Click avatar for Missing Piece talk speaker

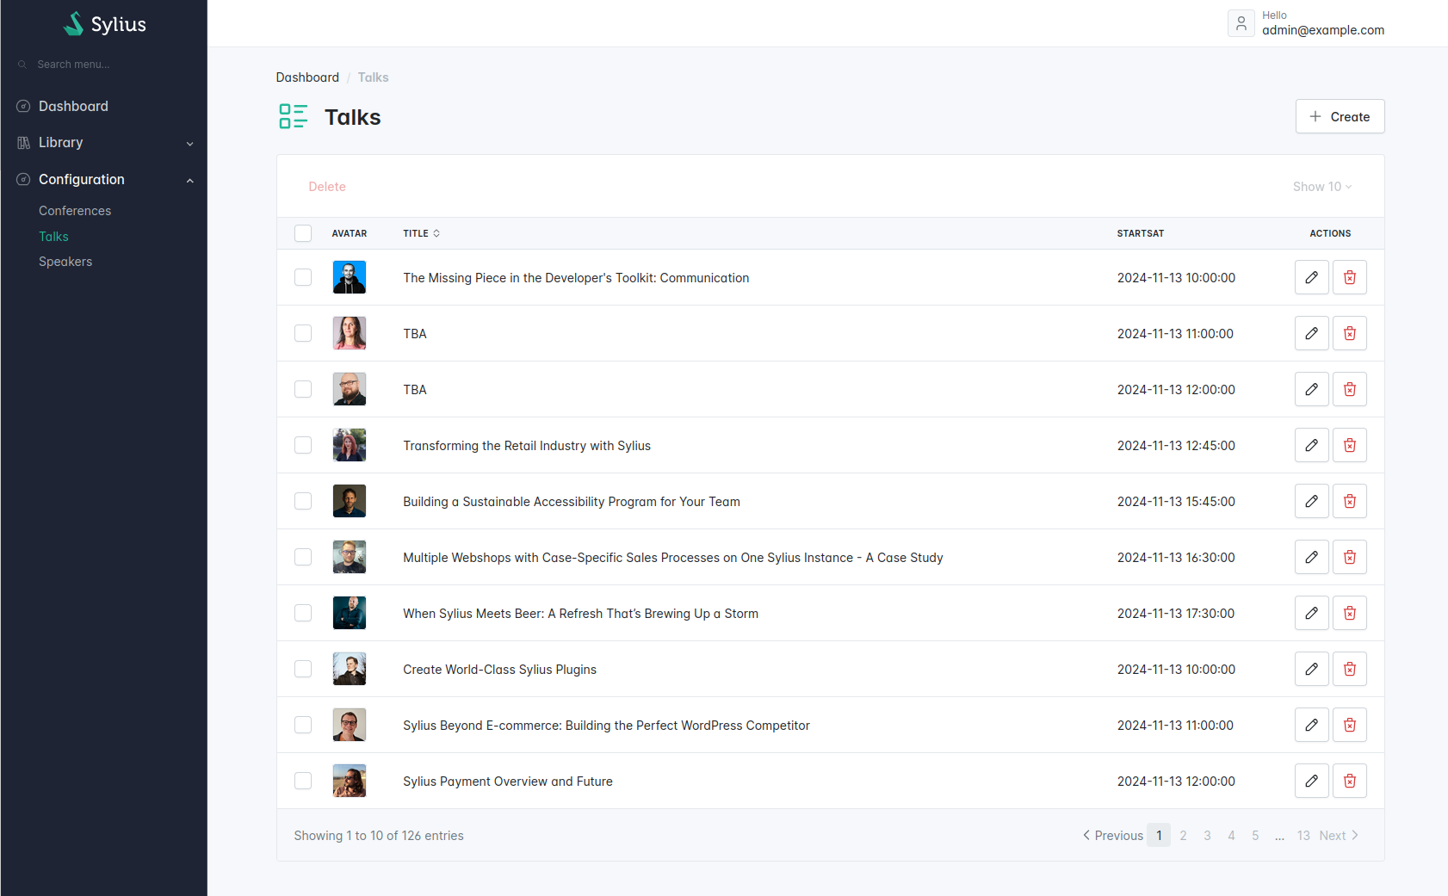[350, 277]
